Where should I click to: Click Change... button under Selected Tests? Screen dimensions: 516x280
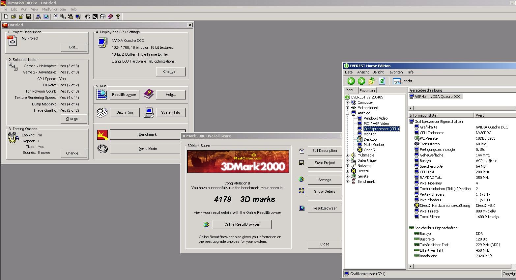click(74, 119)
